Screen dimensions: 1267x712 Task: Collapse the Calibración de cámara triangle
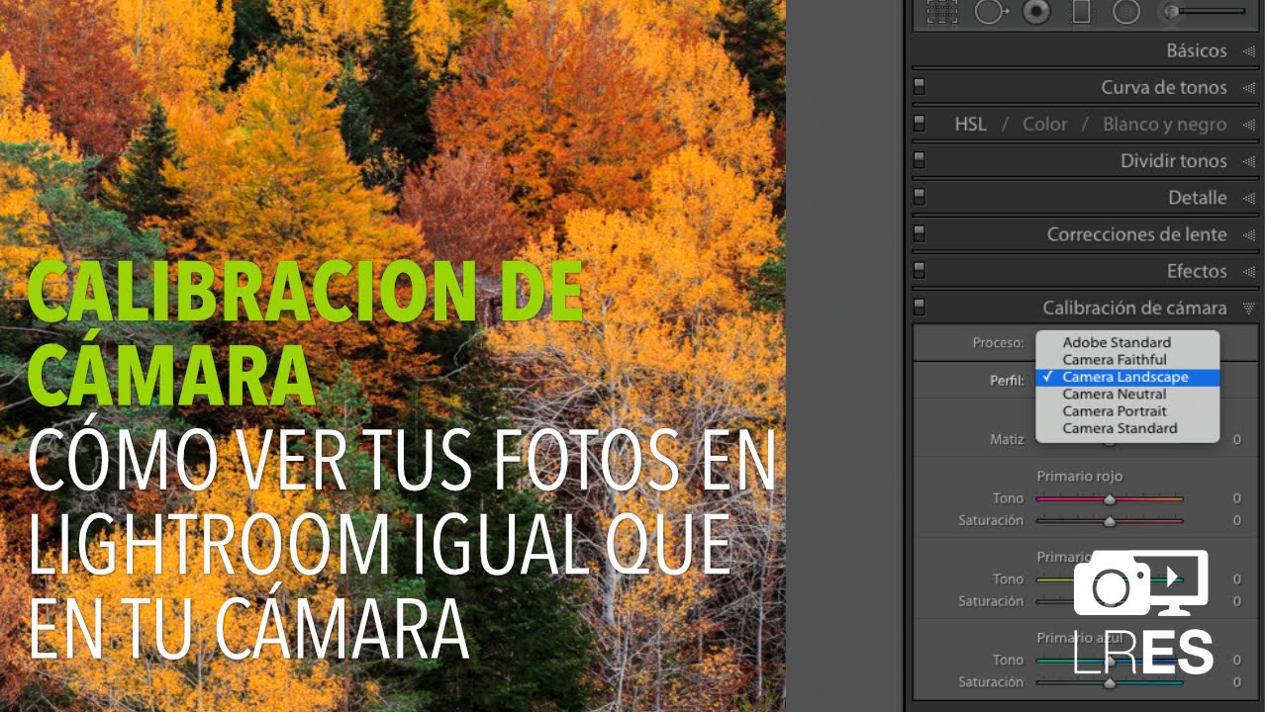click(1247, 309)
